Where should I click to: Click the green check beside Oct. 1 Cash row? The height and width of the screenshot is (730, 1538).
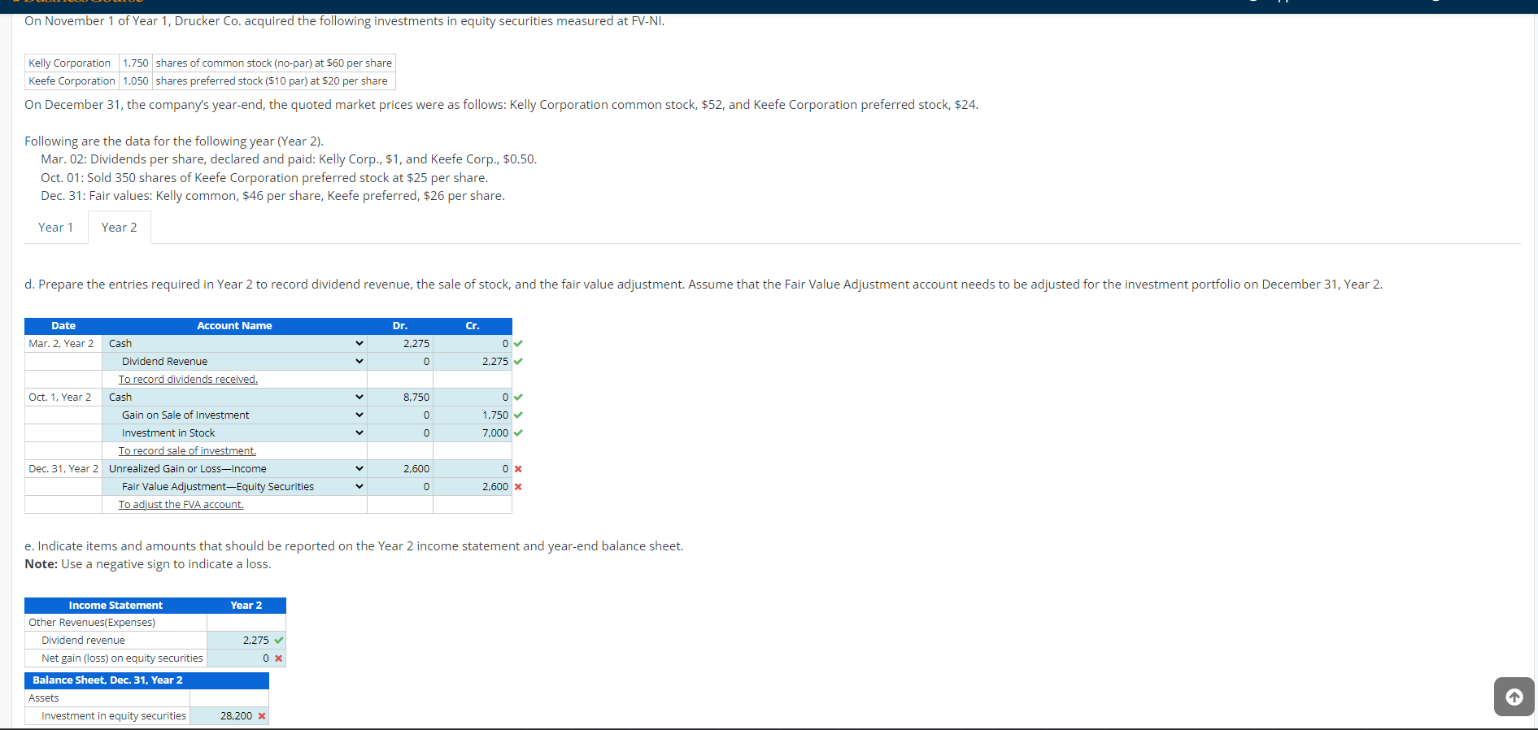coord(518,398)
